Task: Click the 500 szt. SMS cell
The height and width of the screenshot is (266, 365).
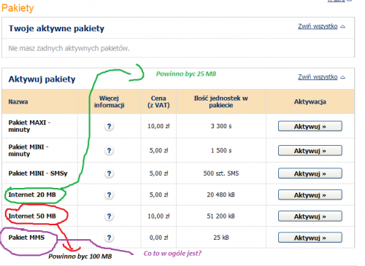Action: pos(221,173)
